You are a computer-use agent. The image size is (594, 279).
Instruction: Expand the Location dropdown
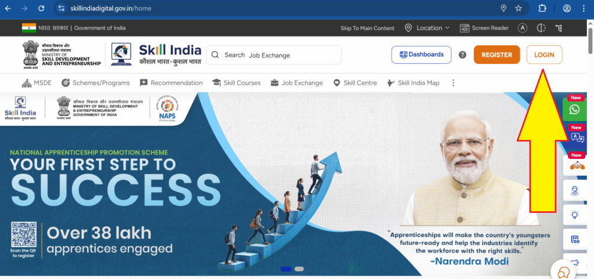(x=427, y=28)
